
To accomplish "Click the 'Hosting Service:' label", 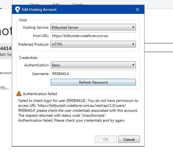I will click(36, 27).
